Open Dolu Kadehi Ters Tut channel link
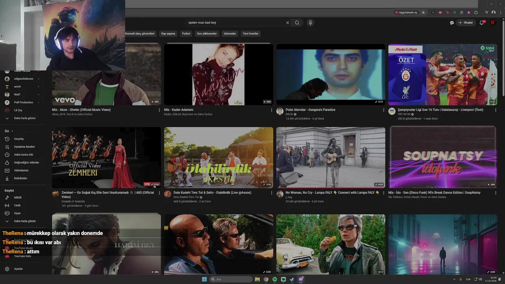This screenshot has height=284, width=505. click(186, 197)
